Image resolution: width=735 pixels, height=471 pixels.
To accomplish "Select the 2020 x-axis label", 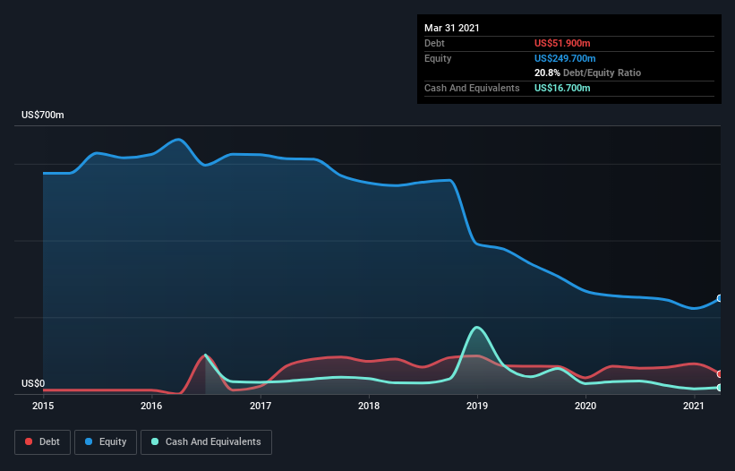I will tap(585, 406).
